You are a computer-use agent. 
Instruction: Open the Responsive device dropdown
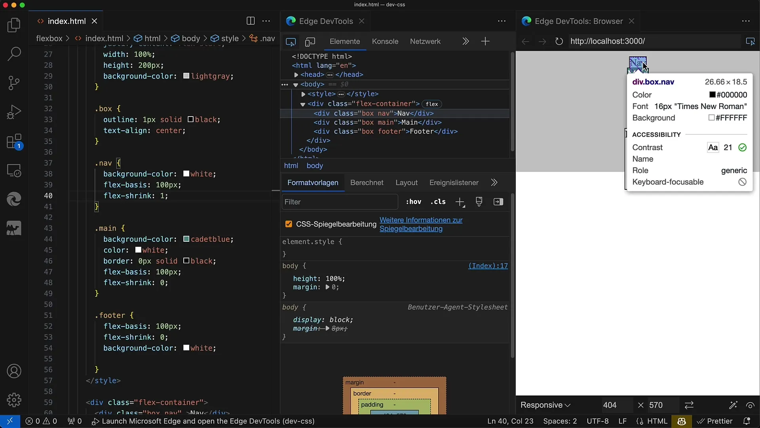[x=545, y=405]
